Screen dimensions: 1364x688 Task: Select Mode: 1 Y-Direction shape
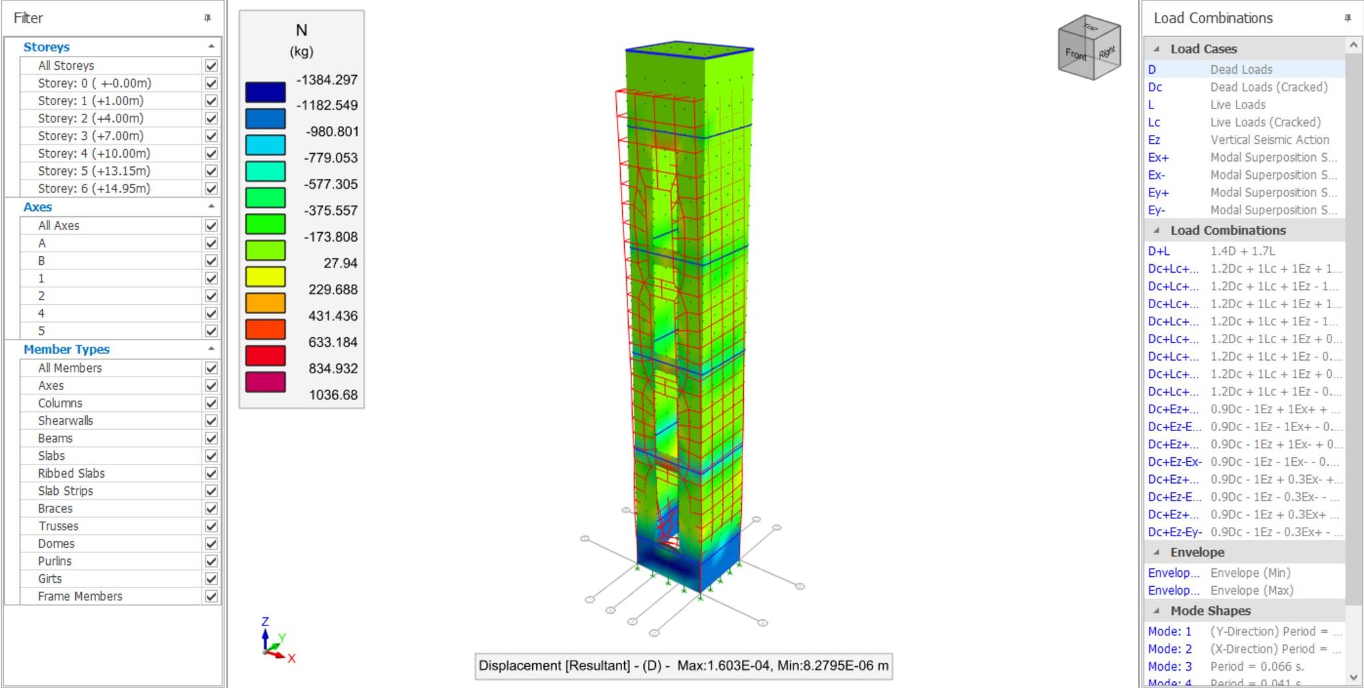point(1245,631)
